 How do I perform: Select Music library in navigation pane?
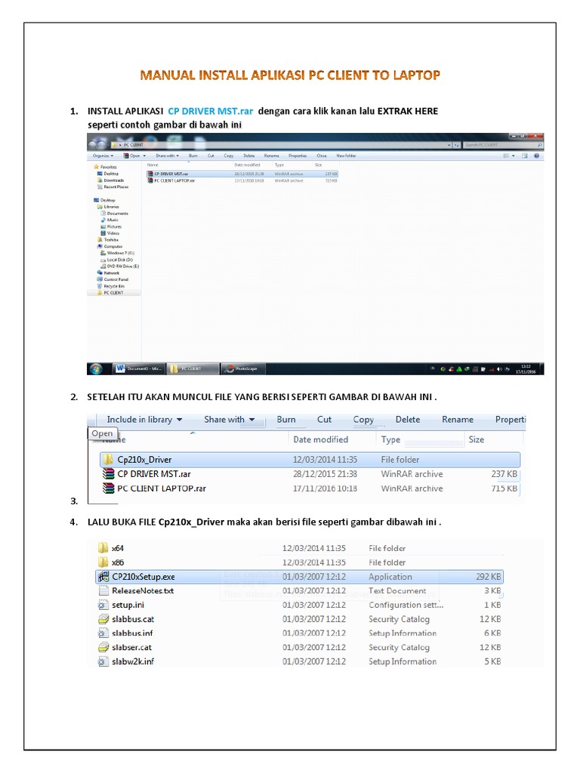pos(110,220)
